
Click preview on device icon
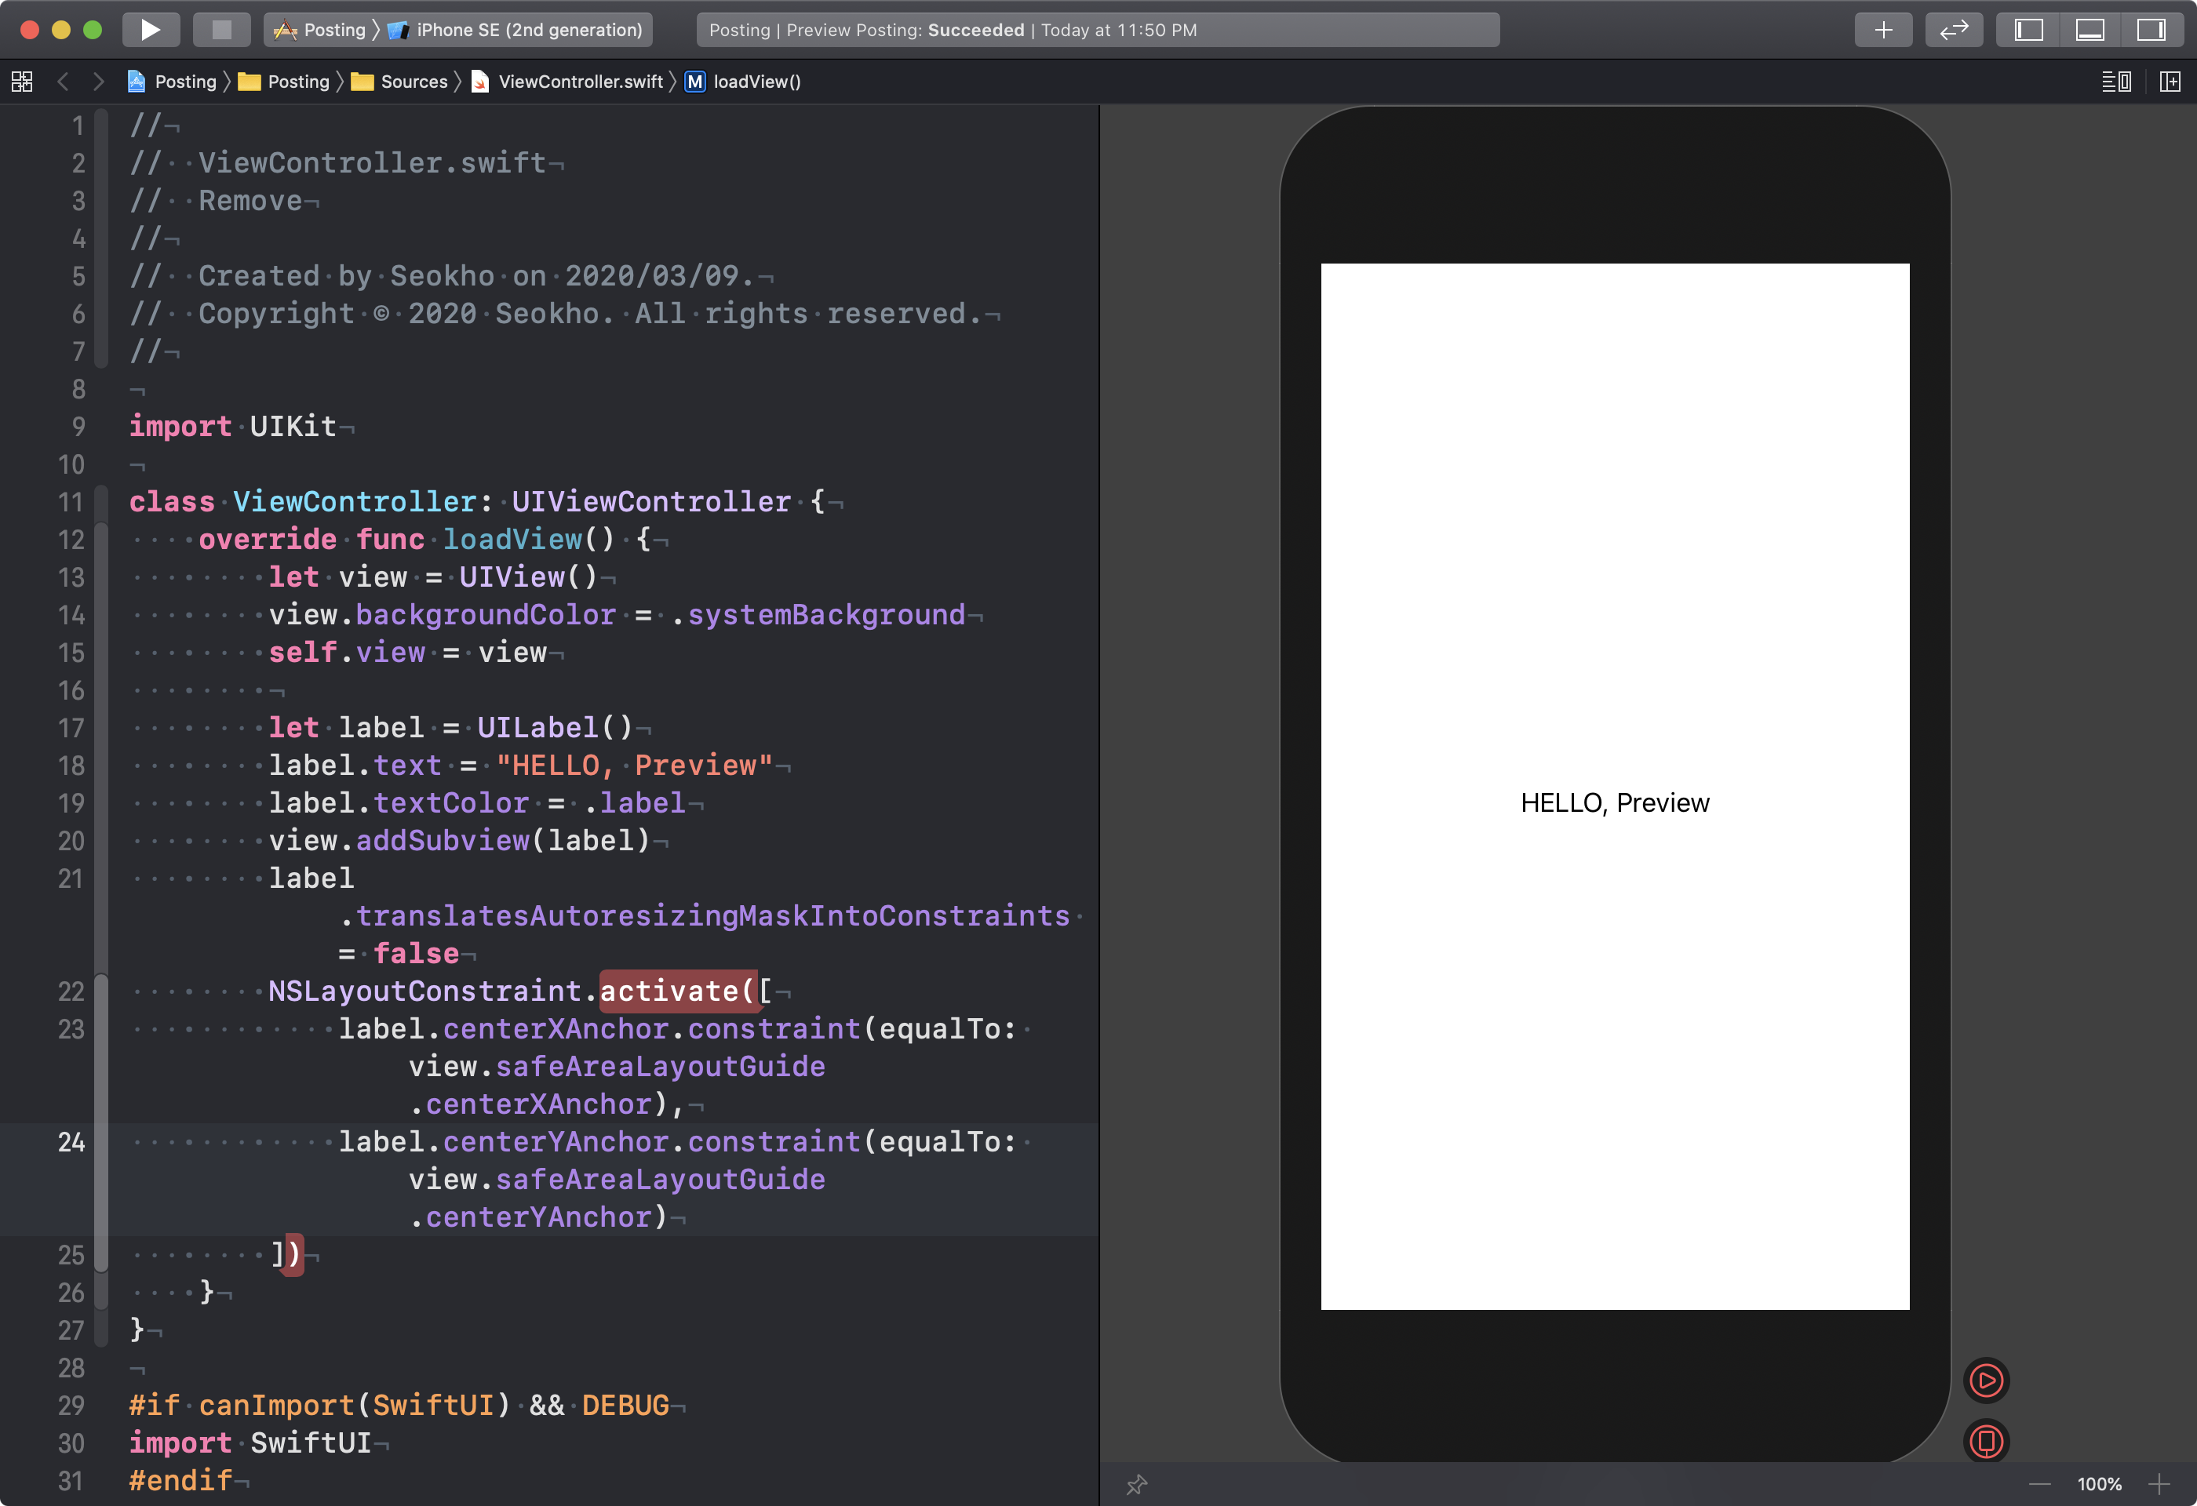point(1986,1442)
